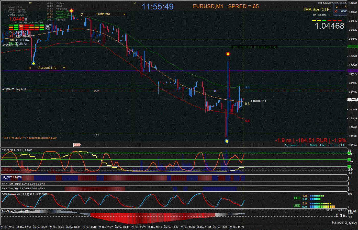Screen dimensions: 358x230
Task: Click the Ranging status text
Action: pyautogui.click(x=339, y=222)
